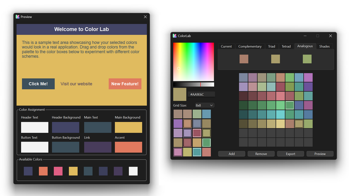Click the dark-purple cell in palette second row
This screenshot has width=349, height=196.
[308, 87]
